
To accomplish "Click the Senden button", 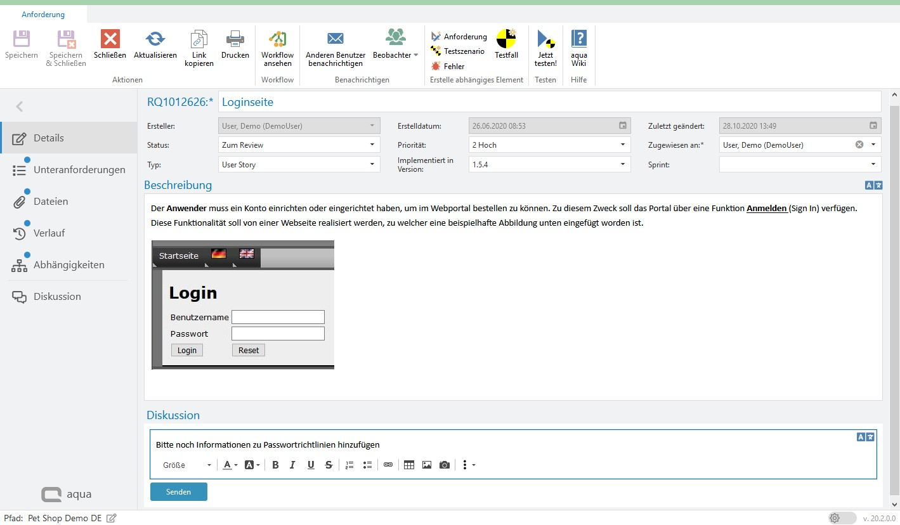I will 178,492.
